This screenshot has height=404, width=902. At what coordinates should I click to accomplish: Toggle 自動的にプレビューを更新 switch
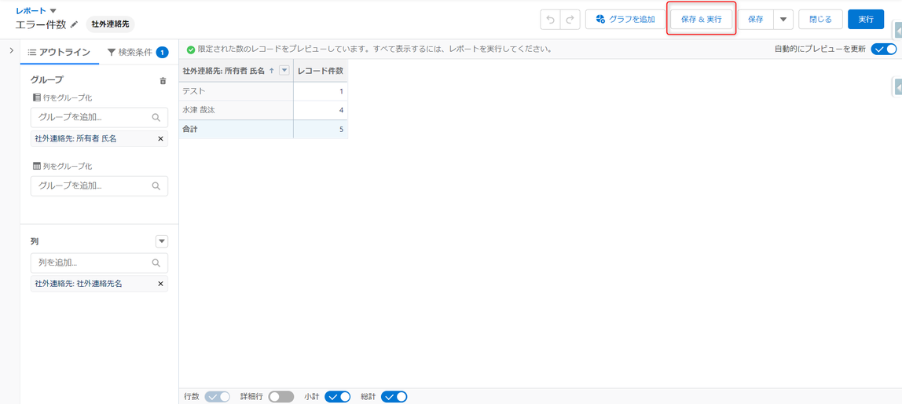884,49
